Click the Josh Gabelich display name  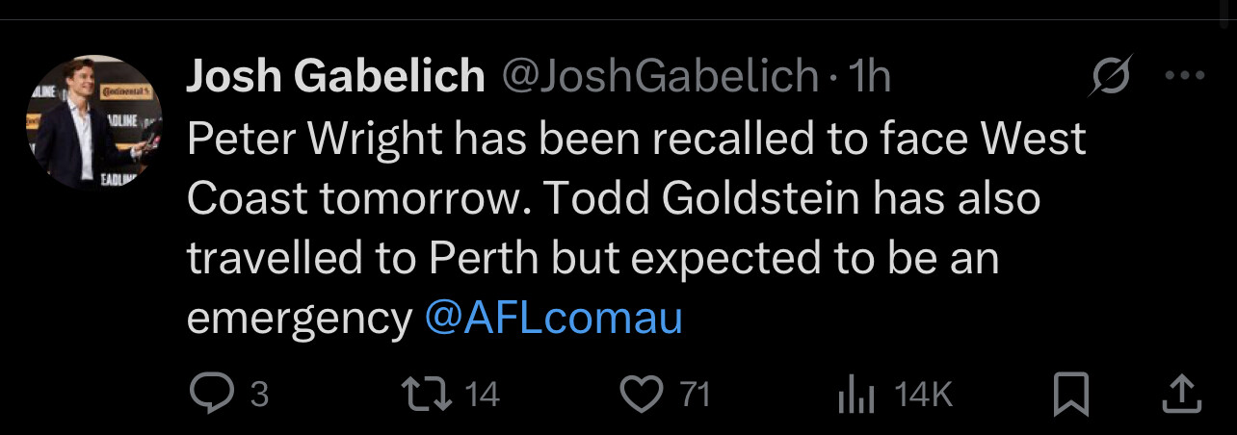(x=335, y=77)
